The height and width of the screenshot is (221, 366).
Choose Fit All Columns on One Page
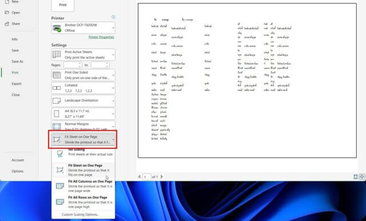(x=83, y=186)
